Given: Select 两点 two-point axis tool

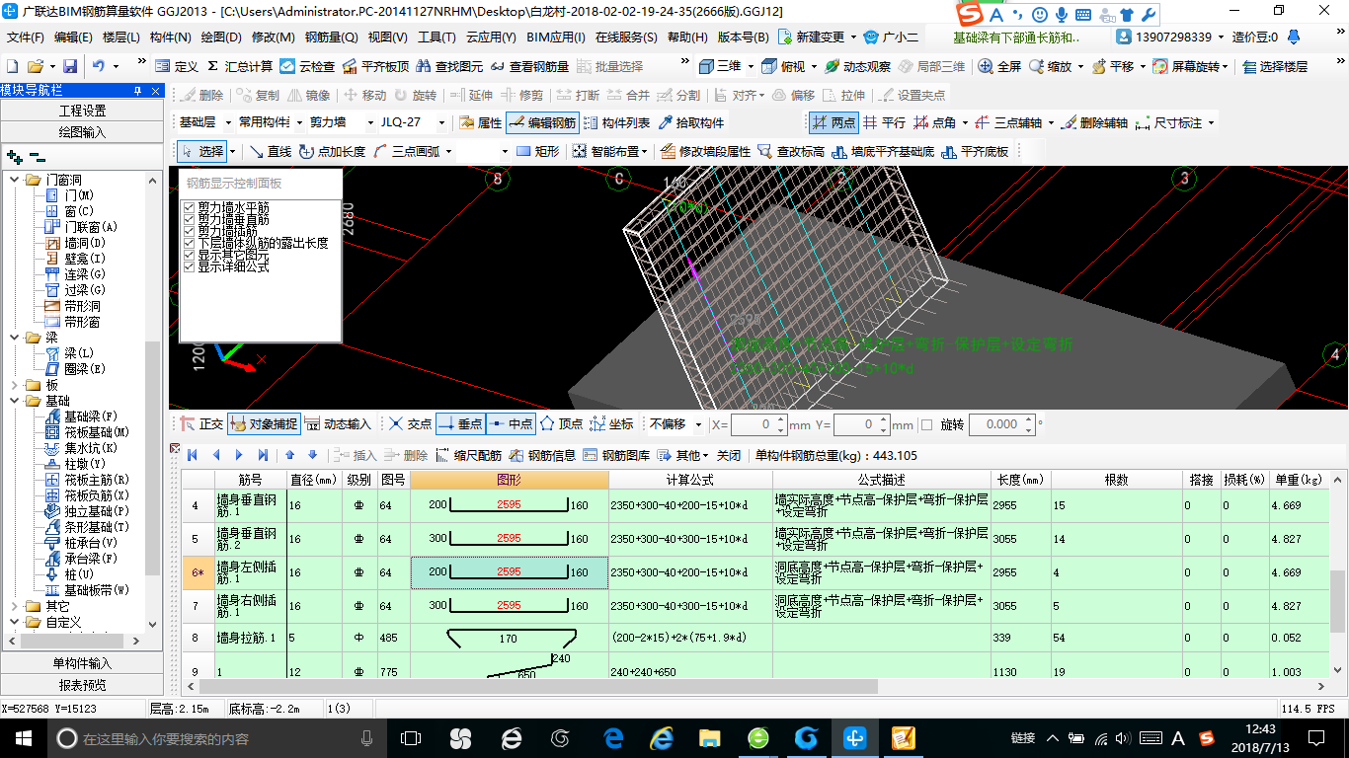Looking at the screenshot, I should click(x=833, y=122).
